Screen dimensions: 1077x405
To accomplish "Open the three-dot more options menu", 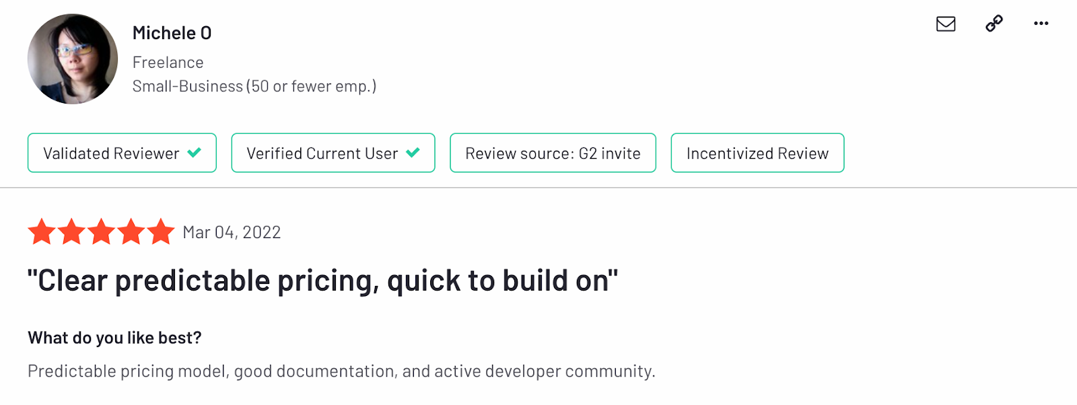I will pyautogui.click(x=1041, y=24).
